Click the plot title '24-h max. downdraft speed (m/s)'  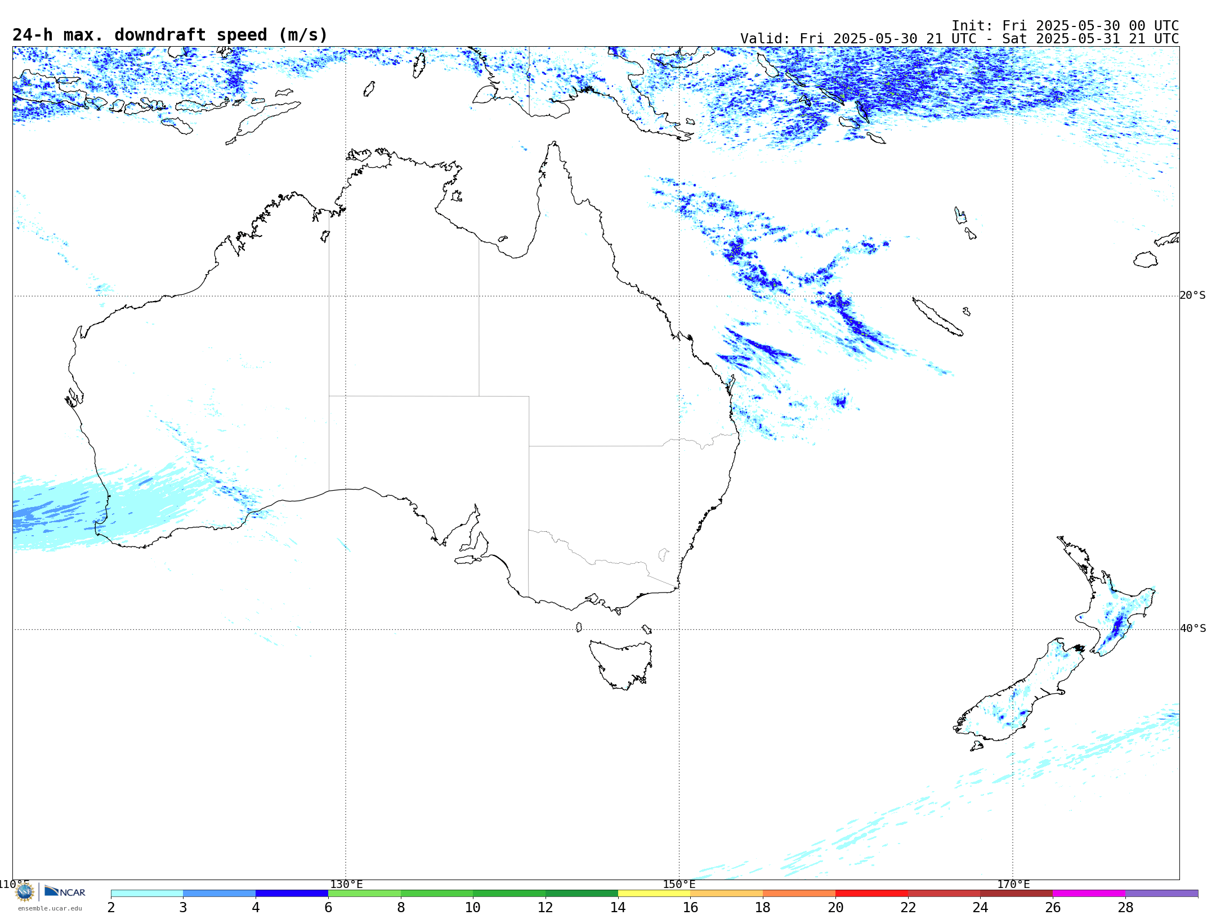(170, 35)
